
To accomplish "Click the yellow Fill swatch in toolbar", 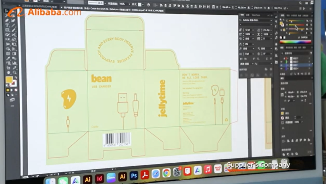I will pos(9,79).
